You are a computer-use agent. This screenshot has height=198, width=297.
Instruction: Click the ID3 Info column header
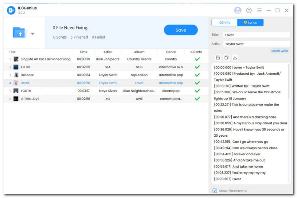196,52
